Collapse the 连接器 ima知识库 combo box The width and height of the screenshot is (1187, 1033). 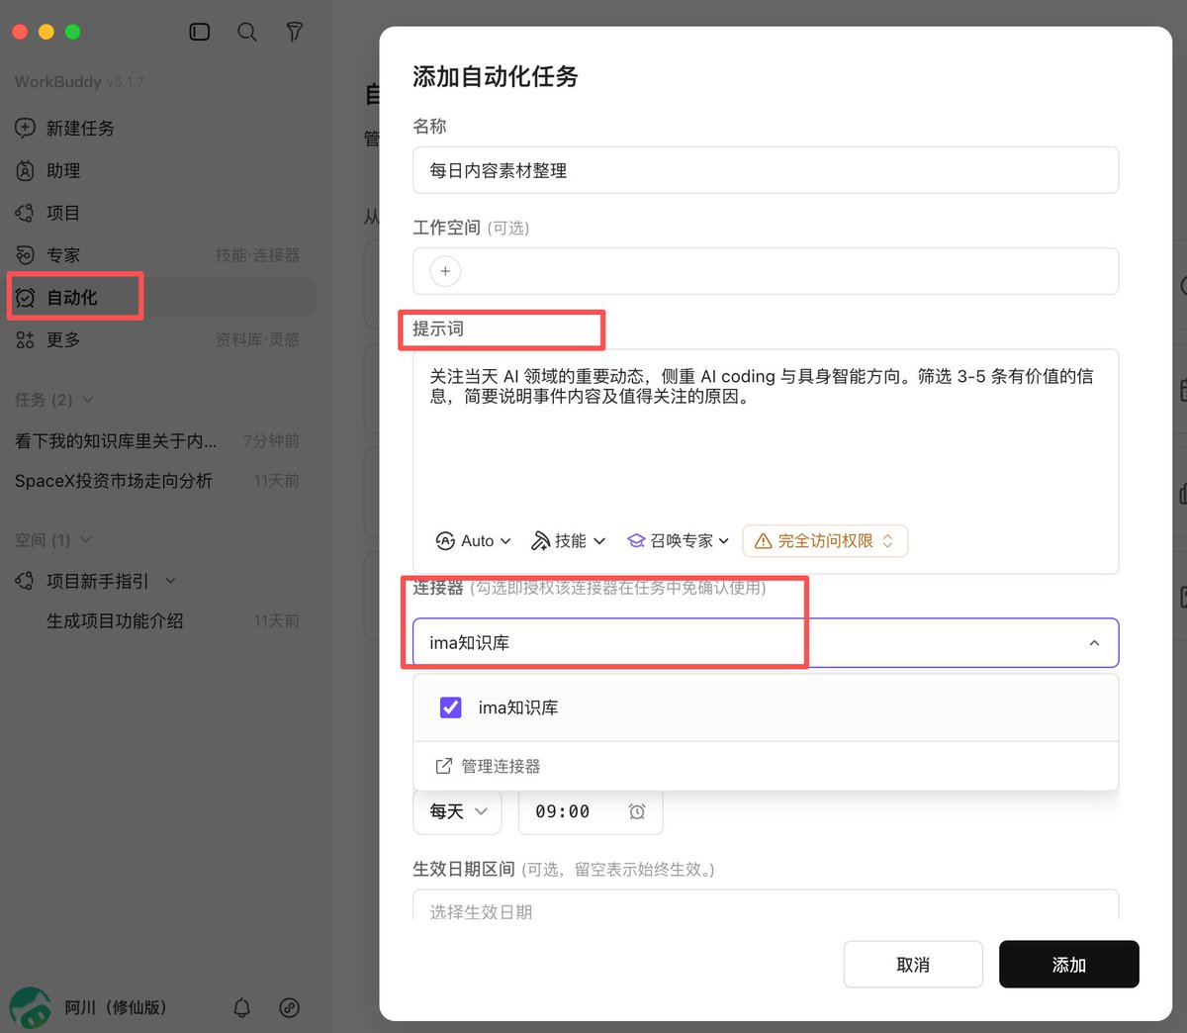pos(766,643)
